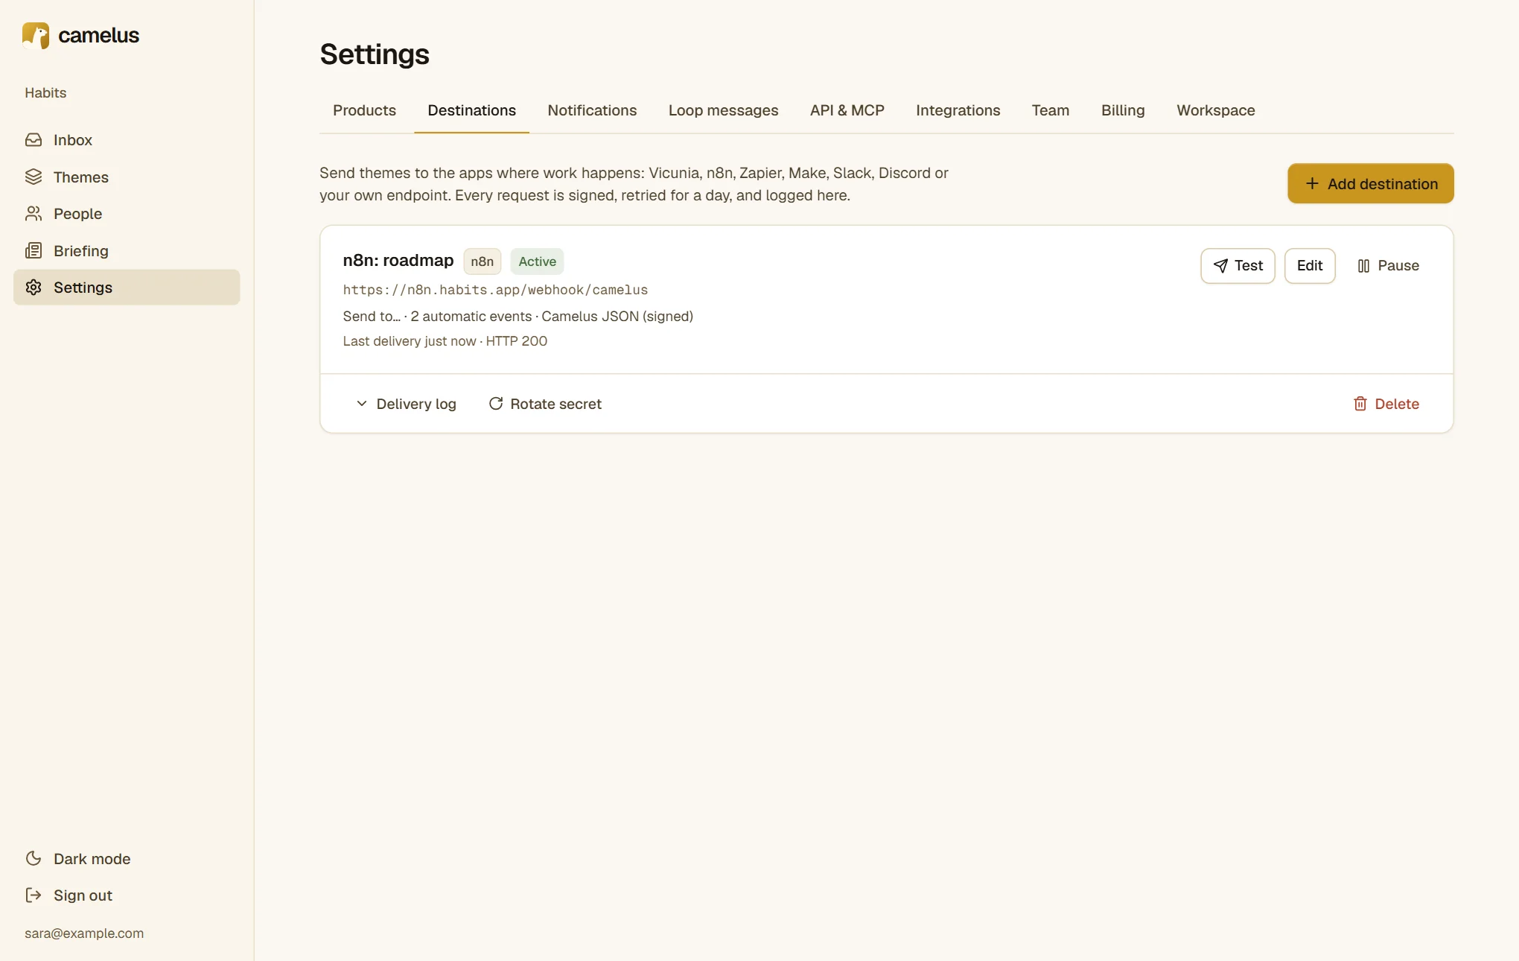Screen dimensions: 1519x961
Task: Switch to the Notifications tab
Action: (592, 110)
